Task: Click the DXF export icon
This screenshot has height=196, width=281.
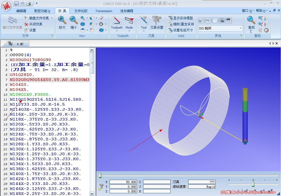Action: pos(229,20)
